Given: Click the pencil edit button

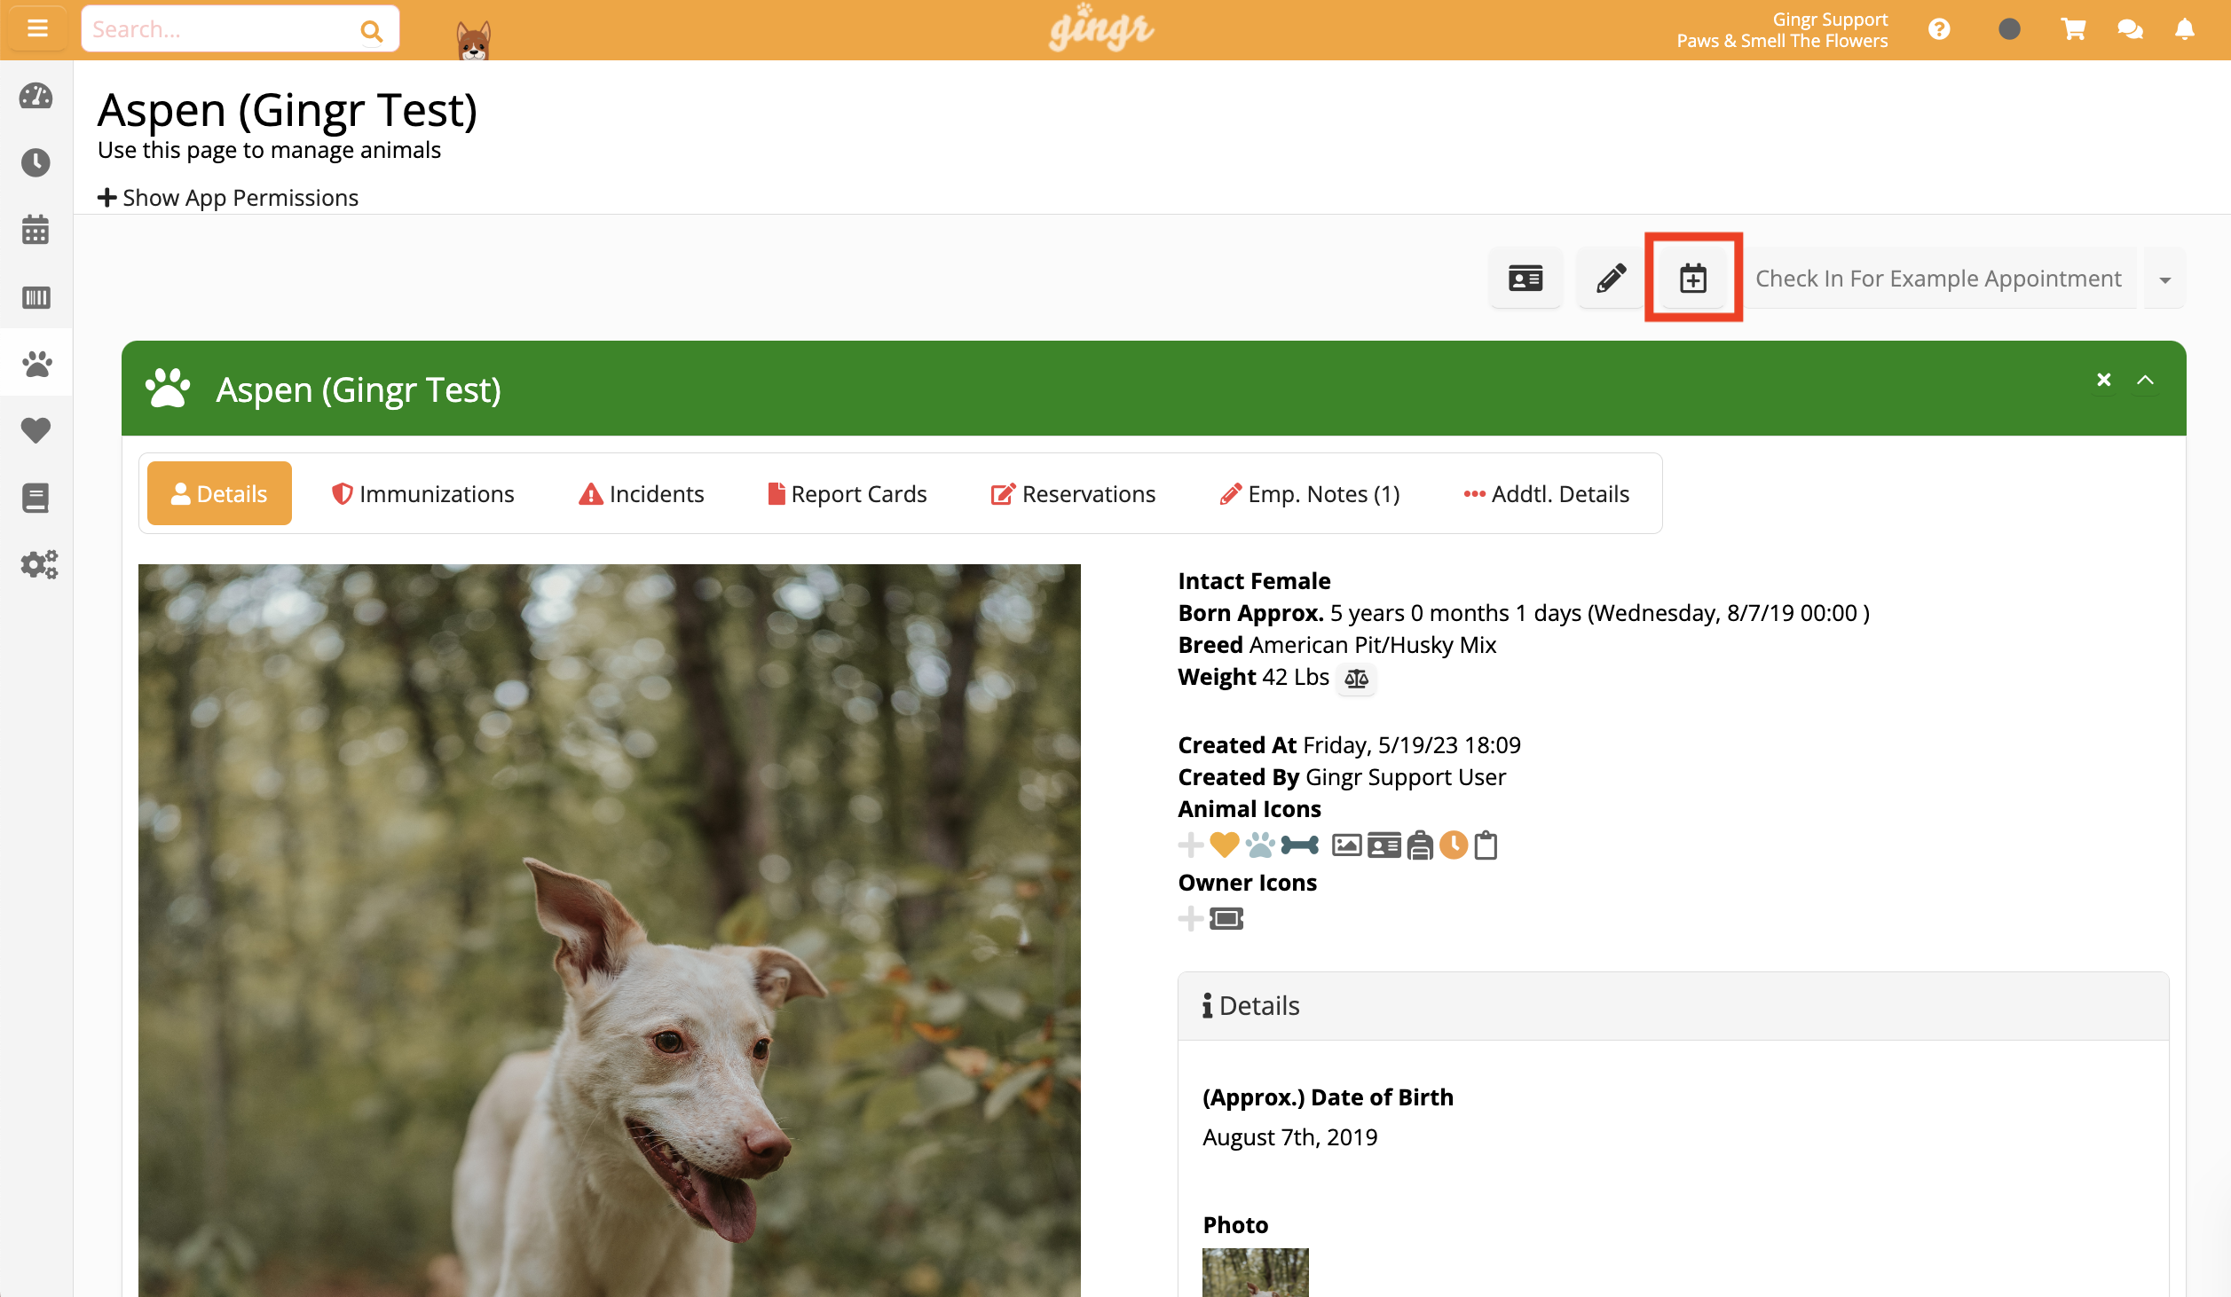Looking at the screenshot, I should [1611, 278].
